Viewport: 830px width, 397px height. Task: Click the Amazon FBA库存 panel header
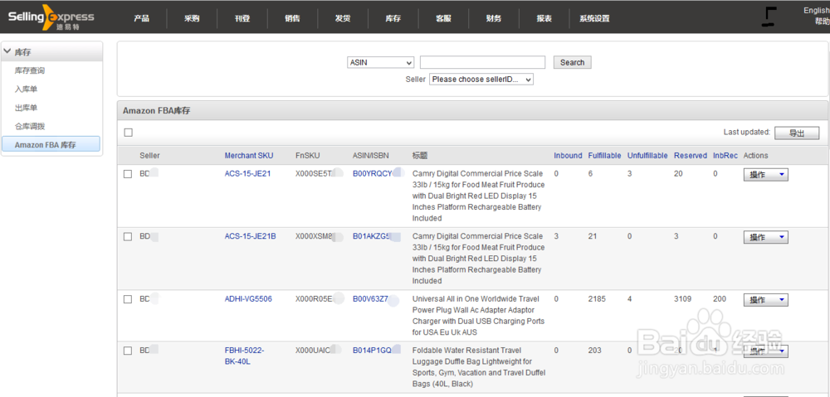pyautogui.click(x=472, y=111)
